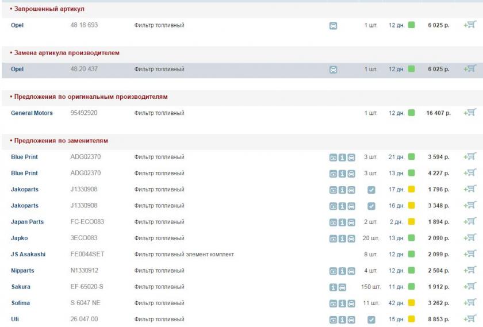Select article number 26.047.00

pyautogui.click(x=84, y=320)
